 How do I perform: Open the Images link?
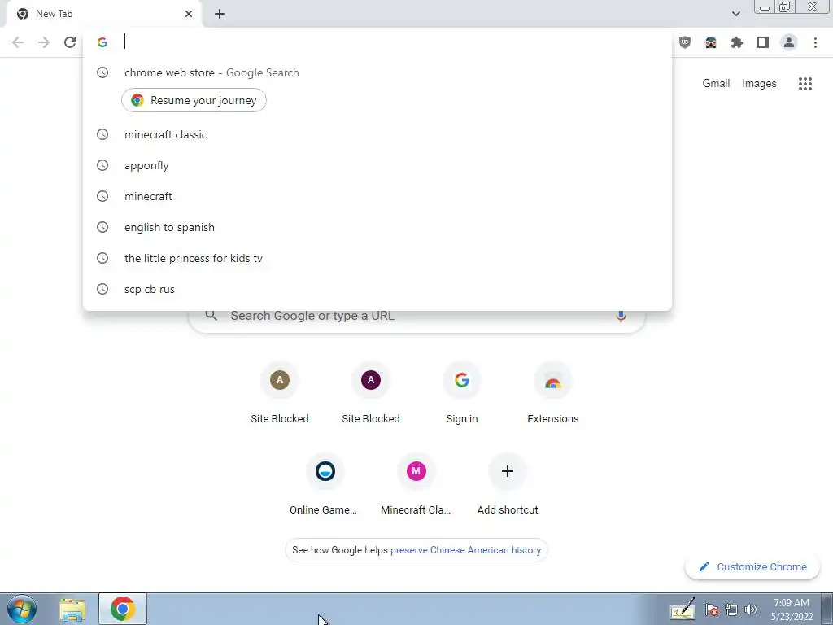pyautogui.click(x=759, y=84)
